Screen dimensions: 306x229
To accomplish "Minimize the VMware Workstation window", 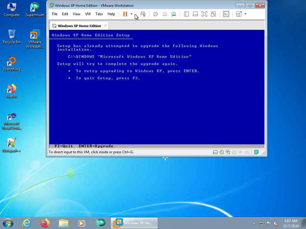I will (241, 6).
